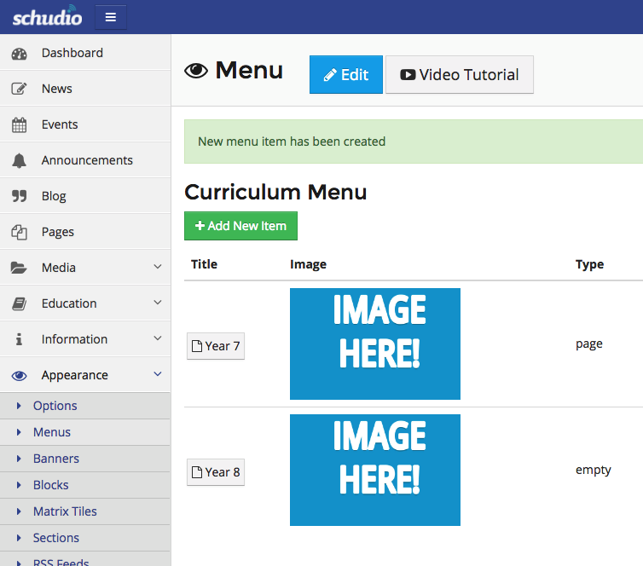This screenshot has height=566, width=643.
Task: Expand the Media section chevron
Action: [158, 267]
